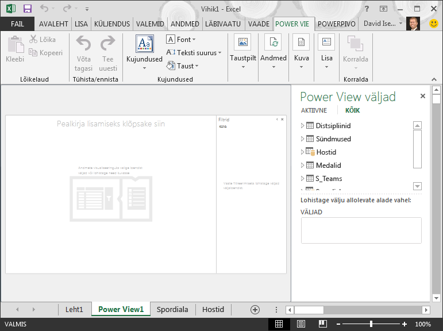443x331 pixels.
Task: Switch to Page Break Preview icon
Action: pos(323,324)
